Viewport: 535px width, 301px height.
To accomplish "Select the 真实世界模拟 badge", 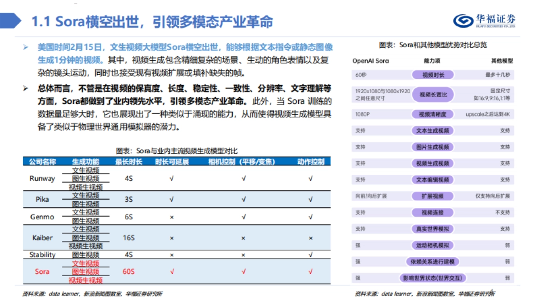I will [432, 229].
